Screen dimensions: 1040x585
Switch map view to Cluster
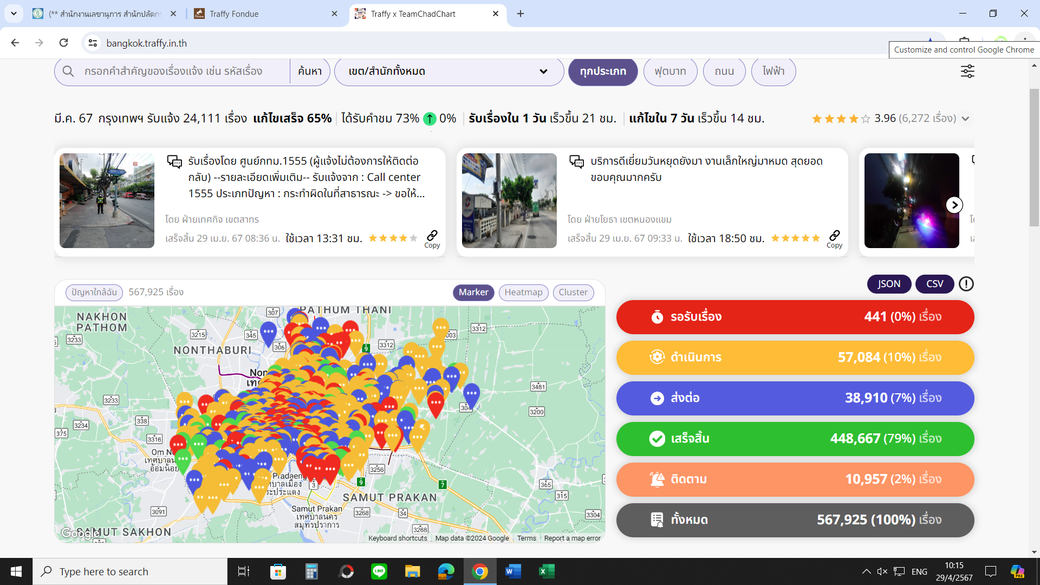(x=573, y=292)
